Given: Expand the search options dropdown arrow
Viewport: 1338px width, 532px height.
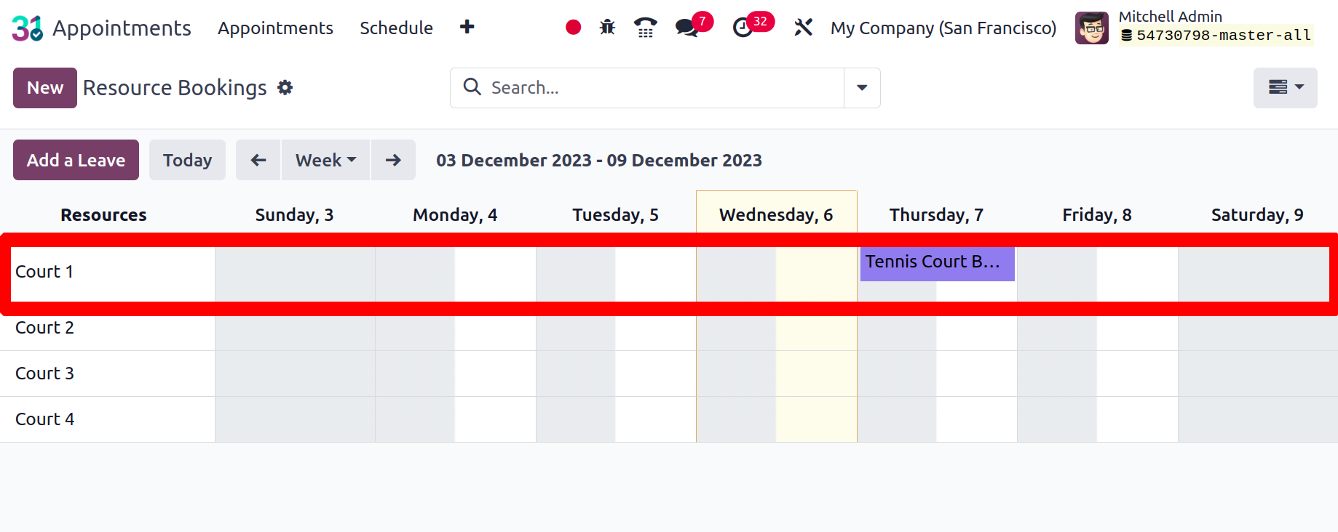Looking at the screenshot, I should point(862,88).
